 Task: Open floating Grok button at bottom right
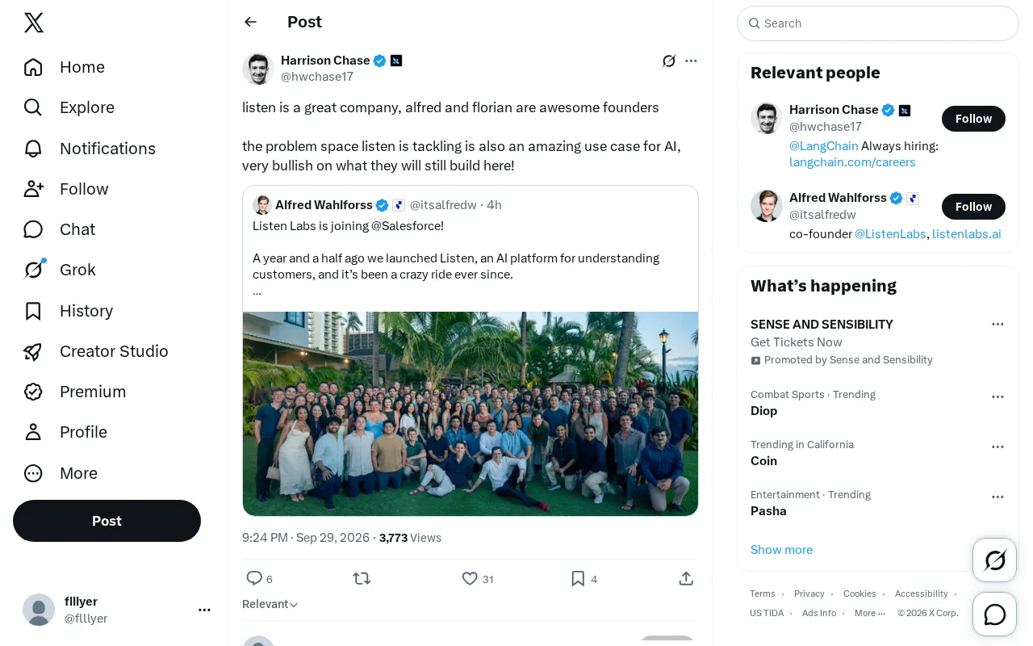tap(995, 560)
